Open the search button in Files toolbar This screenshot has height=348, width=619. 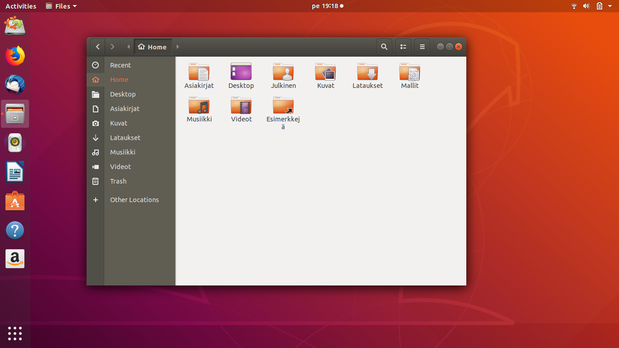[384, 47]
